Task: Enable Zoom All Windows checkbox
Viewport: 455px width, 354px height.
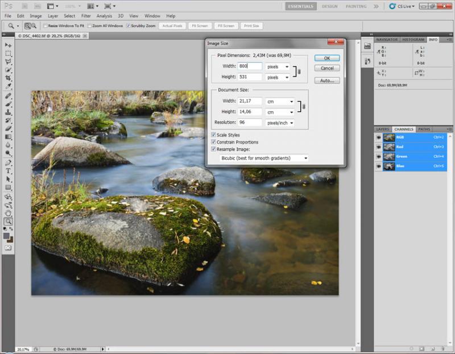Action: pyautogui.click(x=89, y=26)
